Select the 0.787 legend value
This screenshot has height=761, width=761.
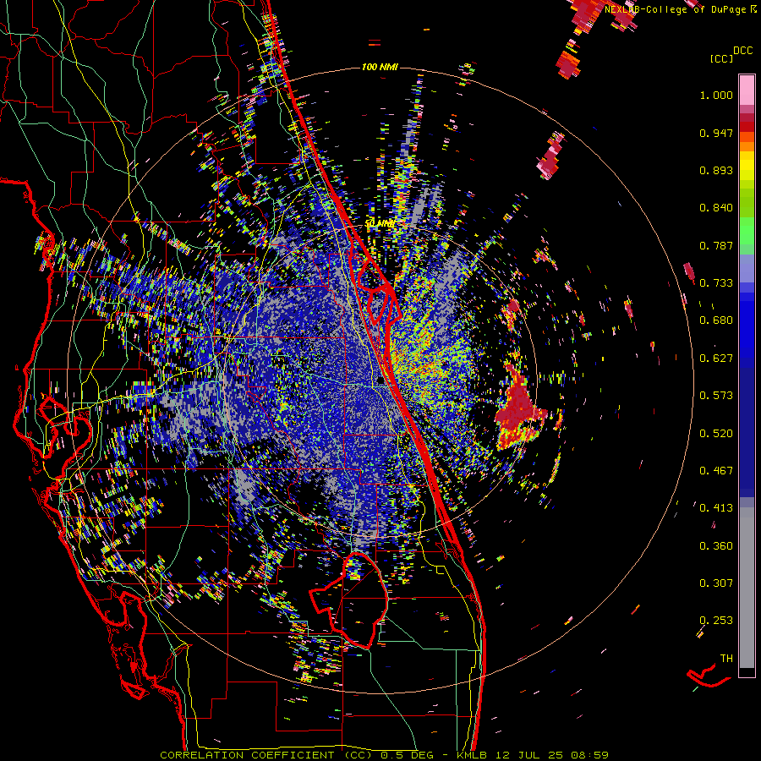(x=716, y=245)
